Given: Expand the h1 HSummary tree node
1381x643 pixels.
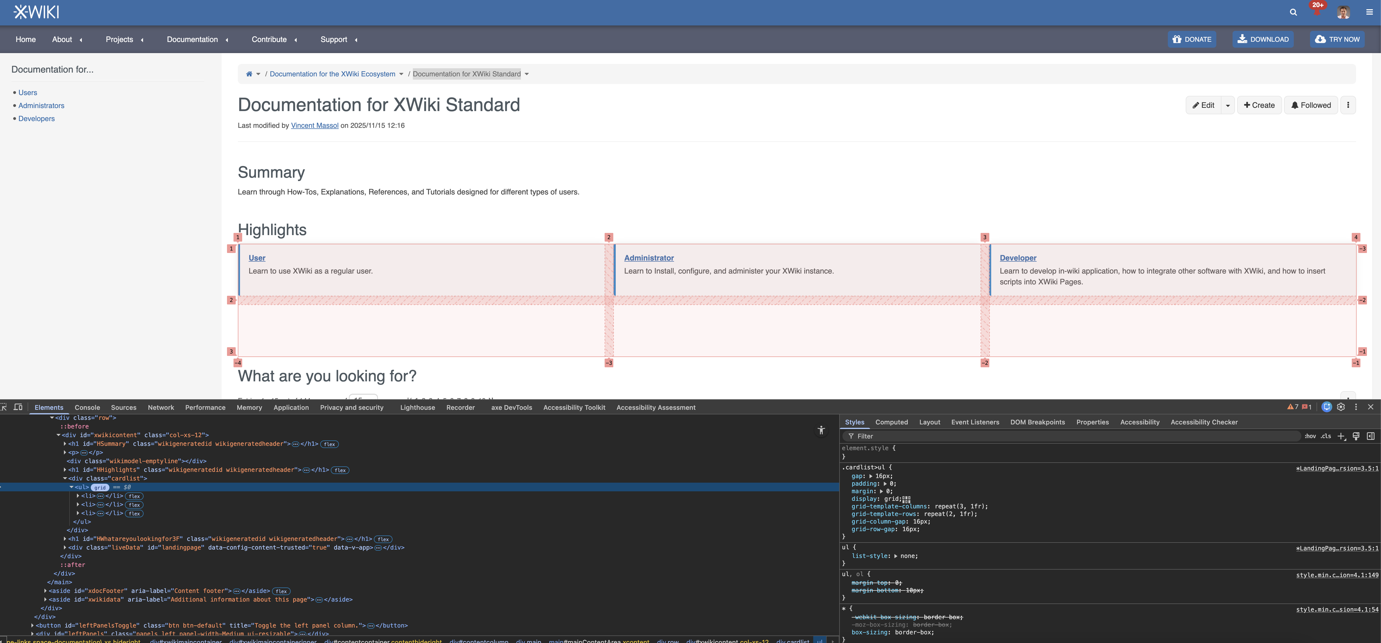Looking at the screenshot, I should pyautogui.click(x=65, y=444).
